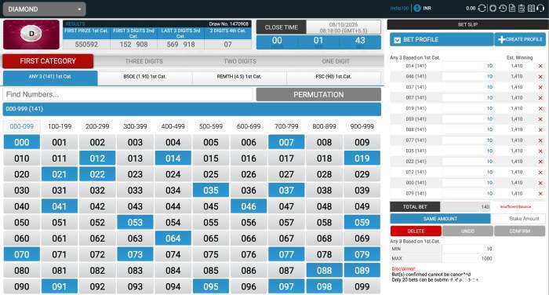
Task: Select number 099 in the grid
Action: click(x=362, y=286)
